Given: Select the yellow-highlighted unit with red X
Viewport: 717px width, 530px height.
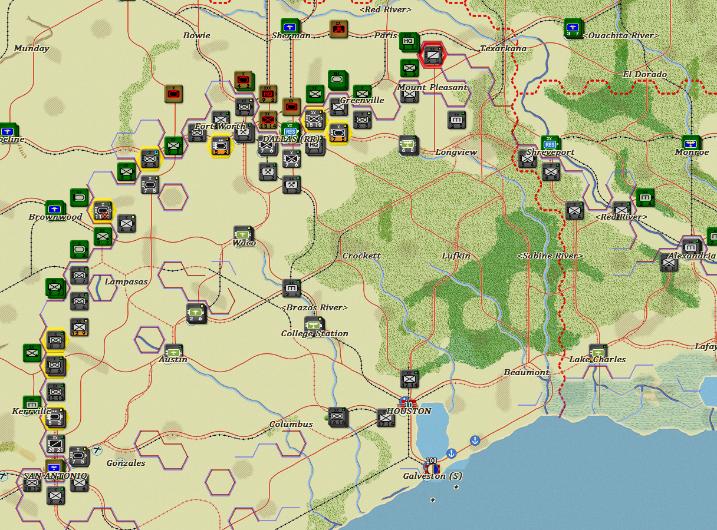Looking at the screenshot, I should tap(103, 210).
